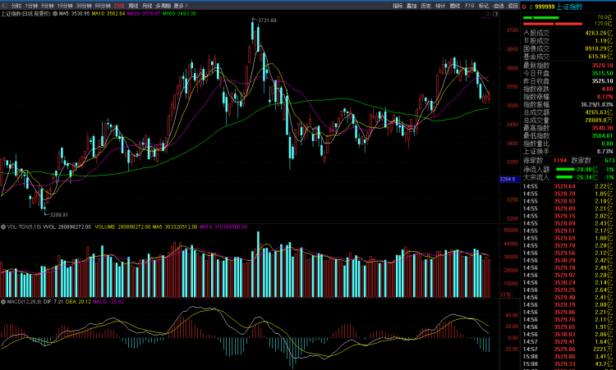Click the red G icon beside 999999
Screen dimensions: 616x370
pyautogui.click(x=525, y=6)
